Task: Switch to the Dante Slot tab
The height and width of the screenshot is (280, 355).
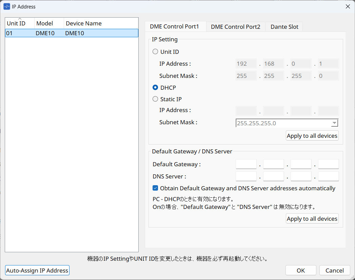Action: 284,26
